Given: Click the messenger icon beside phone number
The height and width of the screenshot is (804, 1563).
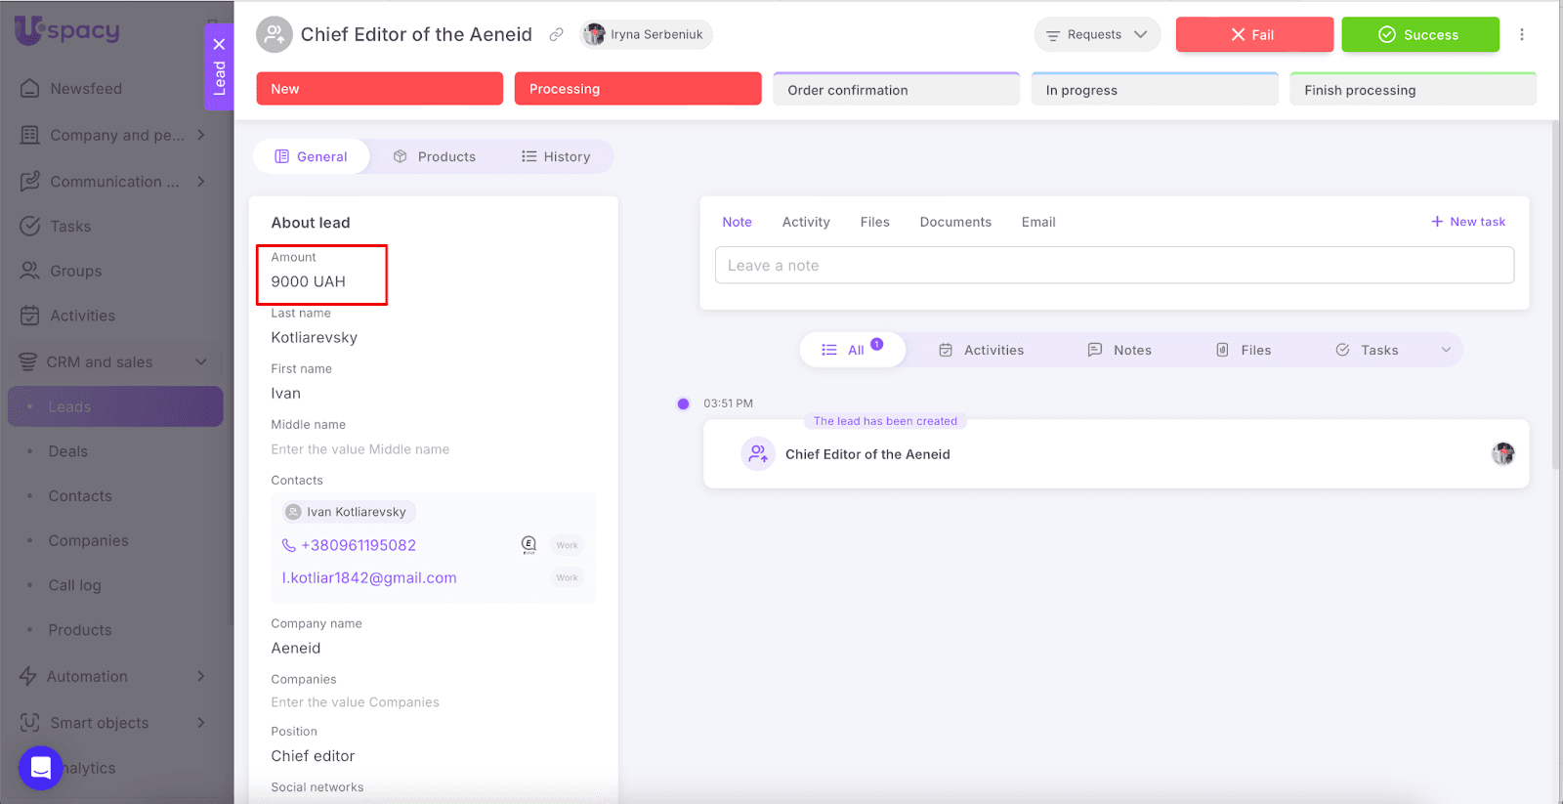Looking at the screenshot, I should tap(528, 545).
